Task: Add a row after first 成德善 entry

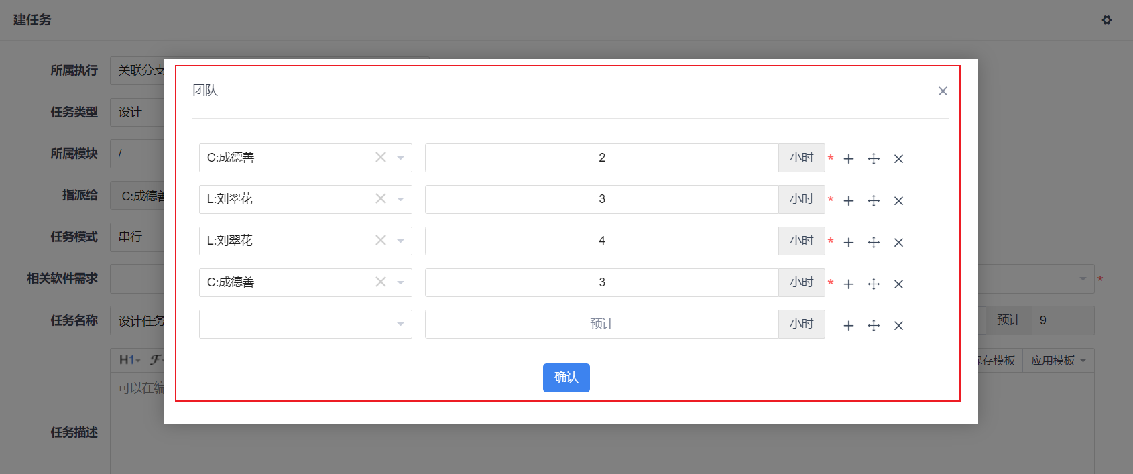Action: click(849, 159)
